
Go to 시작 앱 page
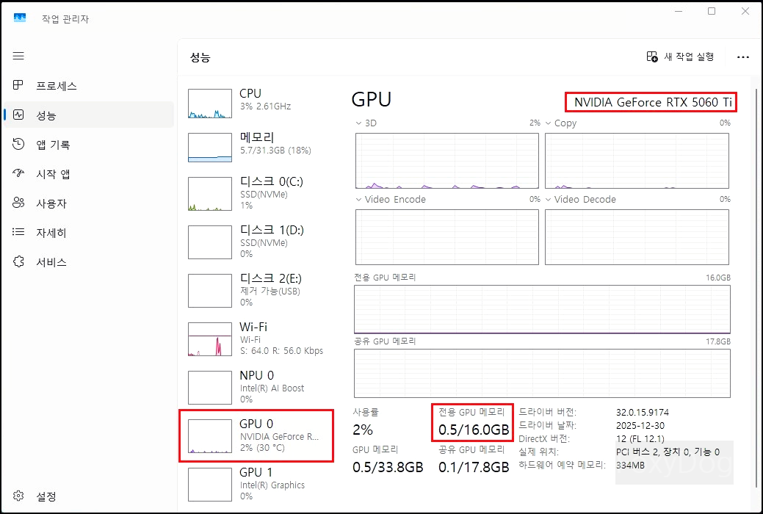(x=89, y=174)
